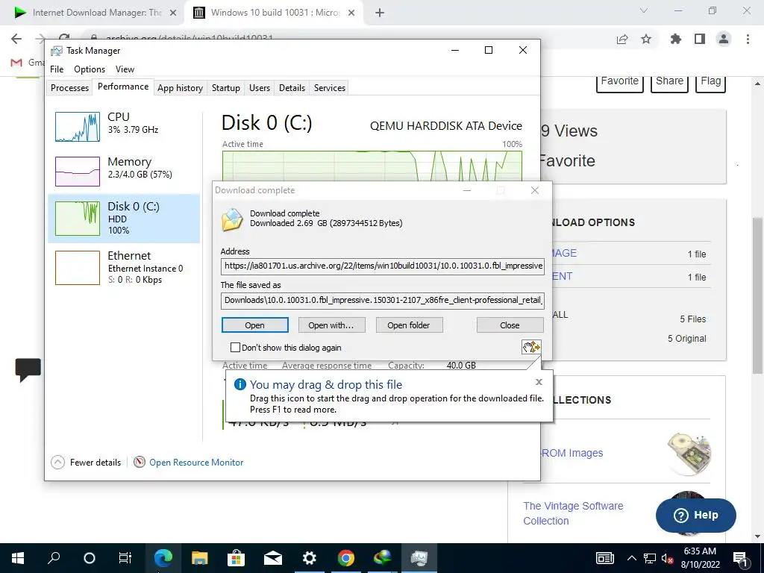Open Internet Download Manager taskbar icon
Image resolution: width=764 pixels, height=573 pixels.
pyautogui.click(x=383, y=558)
